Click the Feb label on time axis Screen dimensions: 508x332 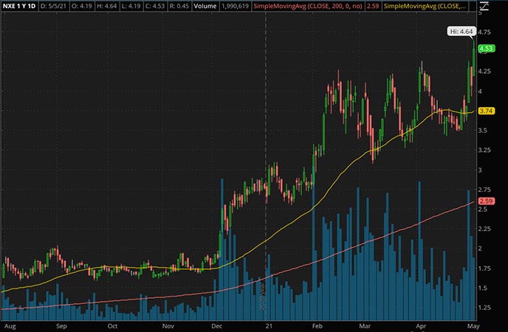[318, 325]
